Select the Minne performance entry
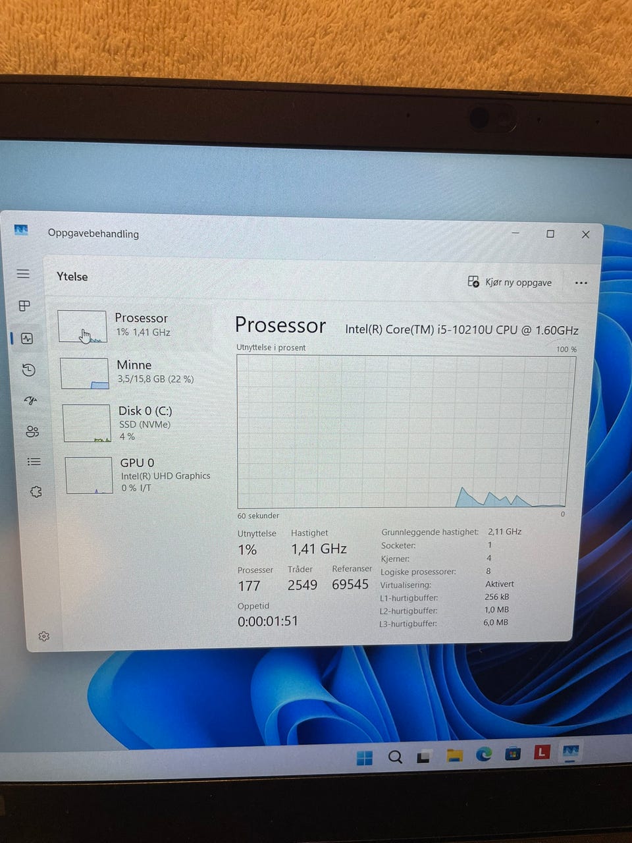The width and height of the screenshot is (632, 843). [x=136, y=373]
